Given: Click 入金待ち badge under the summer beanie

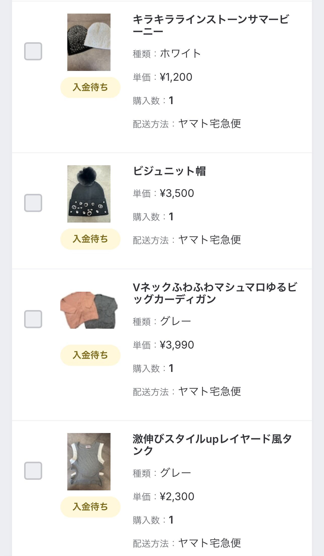Looking at the screenshot, I should point(90,88).
